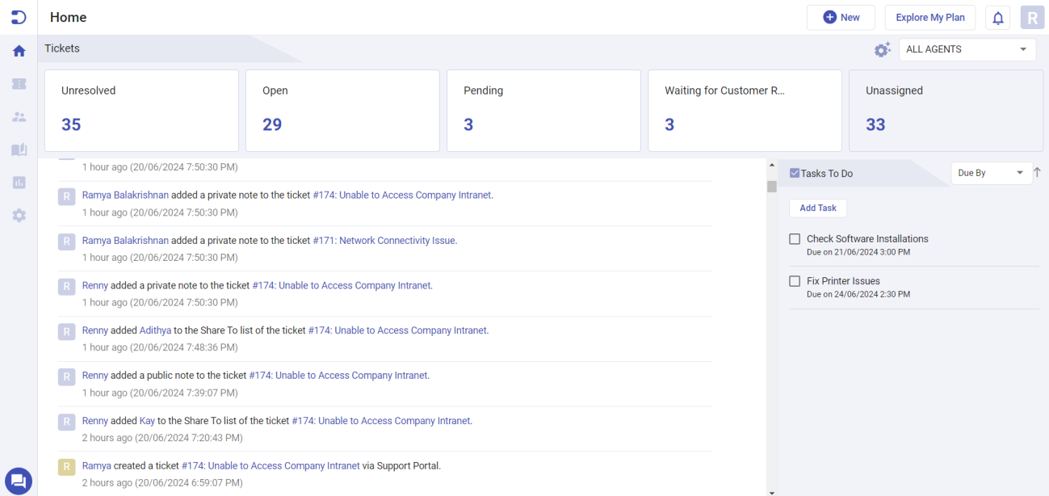Open the Due By sort dropdown

(991, 173)
